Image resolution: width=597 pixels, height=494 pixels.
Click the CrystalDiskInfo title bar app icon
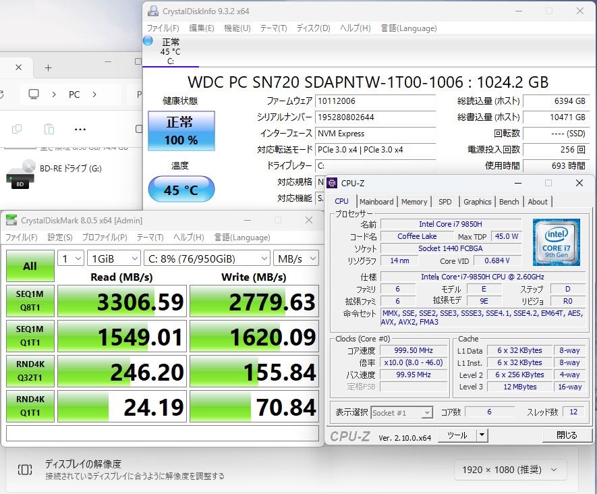[x=153, y=11]
